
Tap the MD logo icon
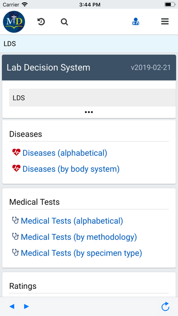pos(14,22)
